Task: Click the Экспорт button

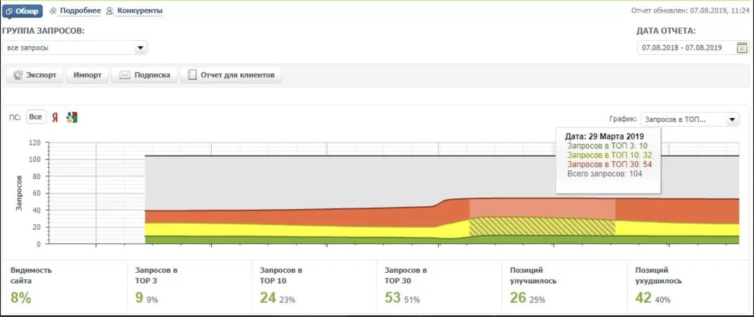Action: [x=35, y=75]
